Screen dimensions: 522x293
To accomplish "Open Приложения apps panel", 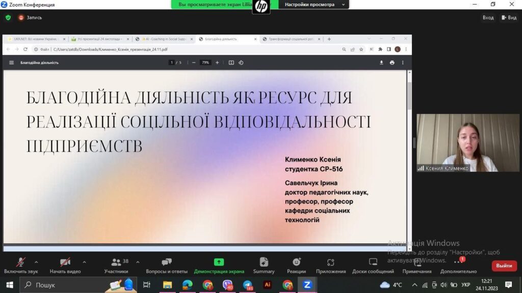I will pyautogui.click(x=330, y=263).
